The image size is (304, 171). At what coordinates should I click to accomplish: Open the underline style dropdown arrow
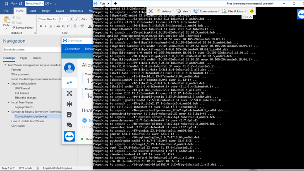tap(54, 26)
